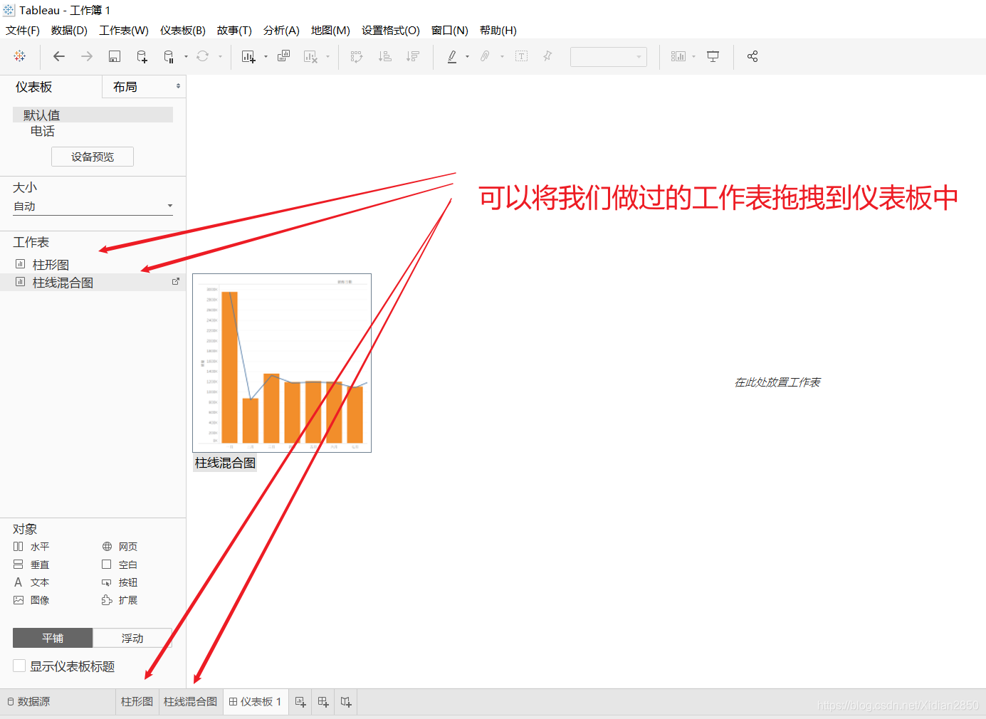The image size is (986, 719).
Task: Open the 工作表(W) menu
Action: (x=124, y=31)
